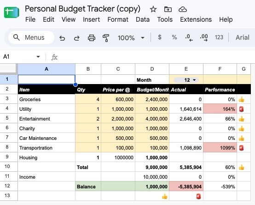Open the Insert menu

point(92,19)
